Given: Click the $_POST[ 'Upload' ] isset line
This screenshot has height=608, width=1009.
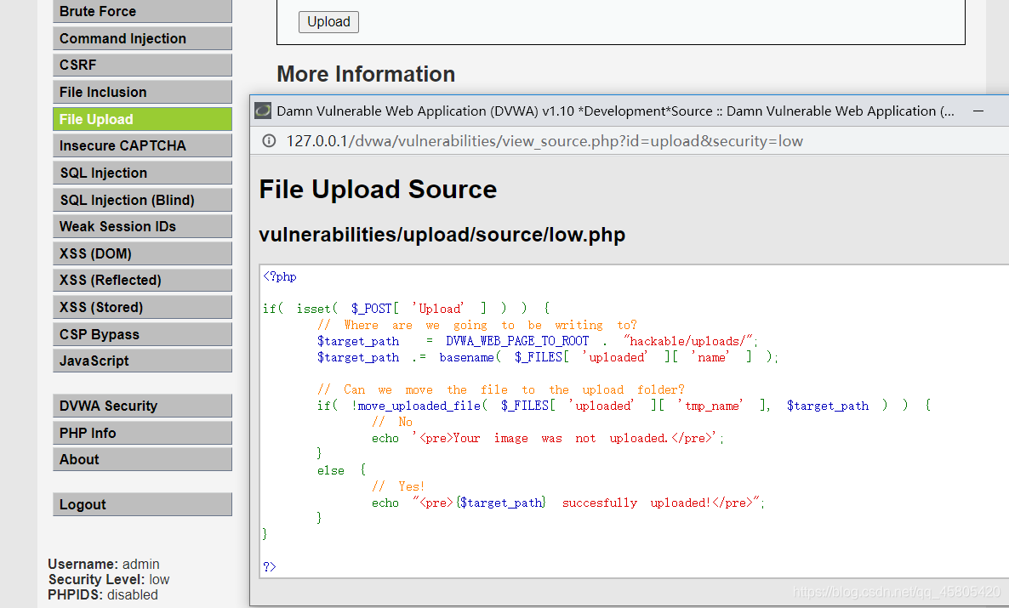Looking at the screenshot, I should (406, 308).
